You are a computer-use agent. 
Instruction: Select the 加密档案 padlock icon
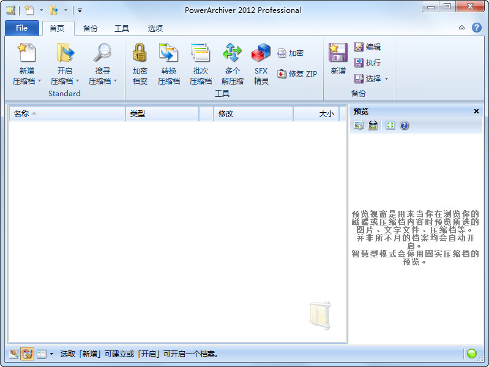(140, 53)
